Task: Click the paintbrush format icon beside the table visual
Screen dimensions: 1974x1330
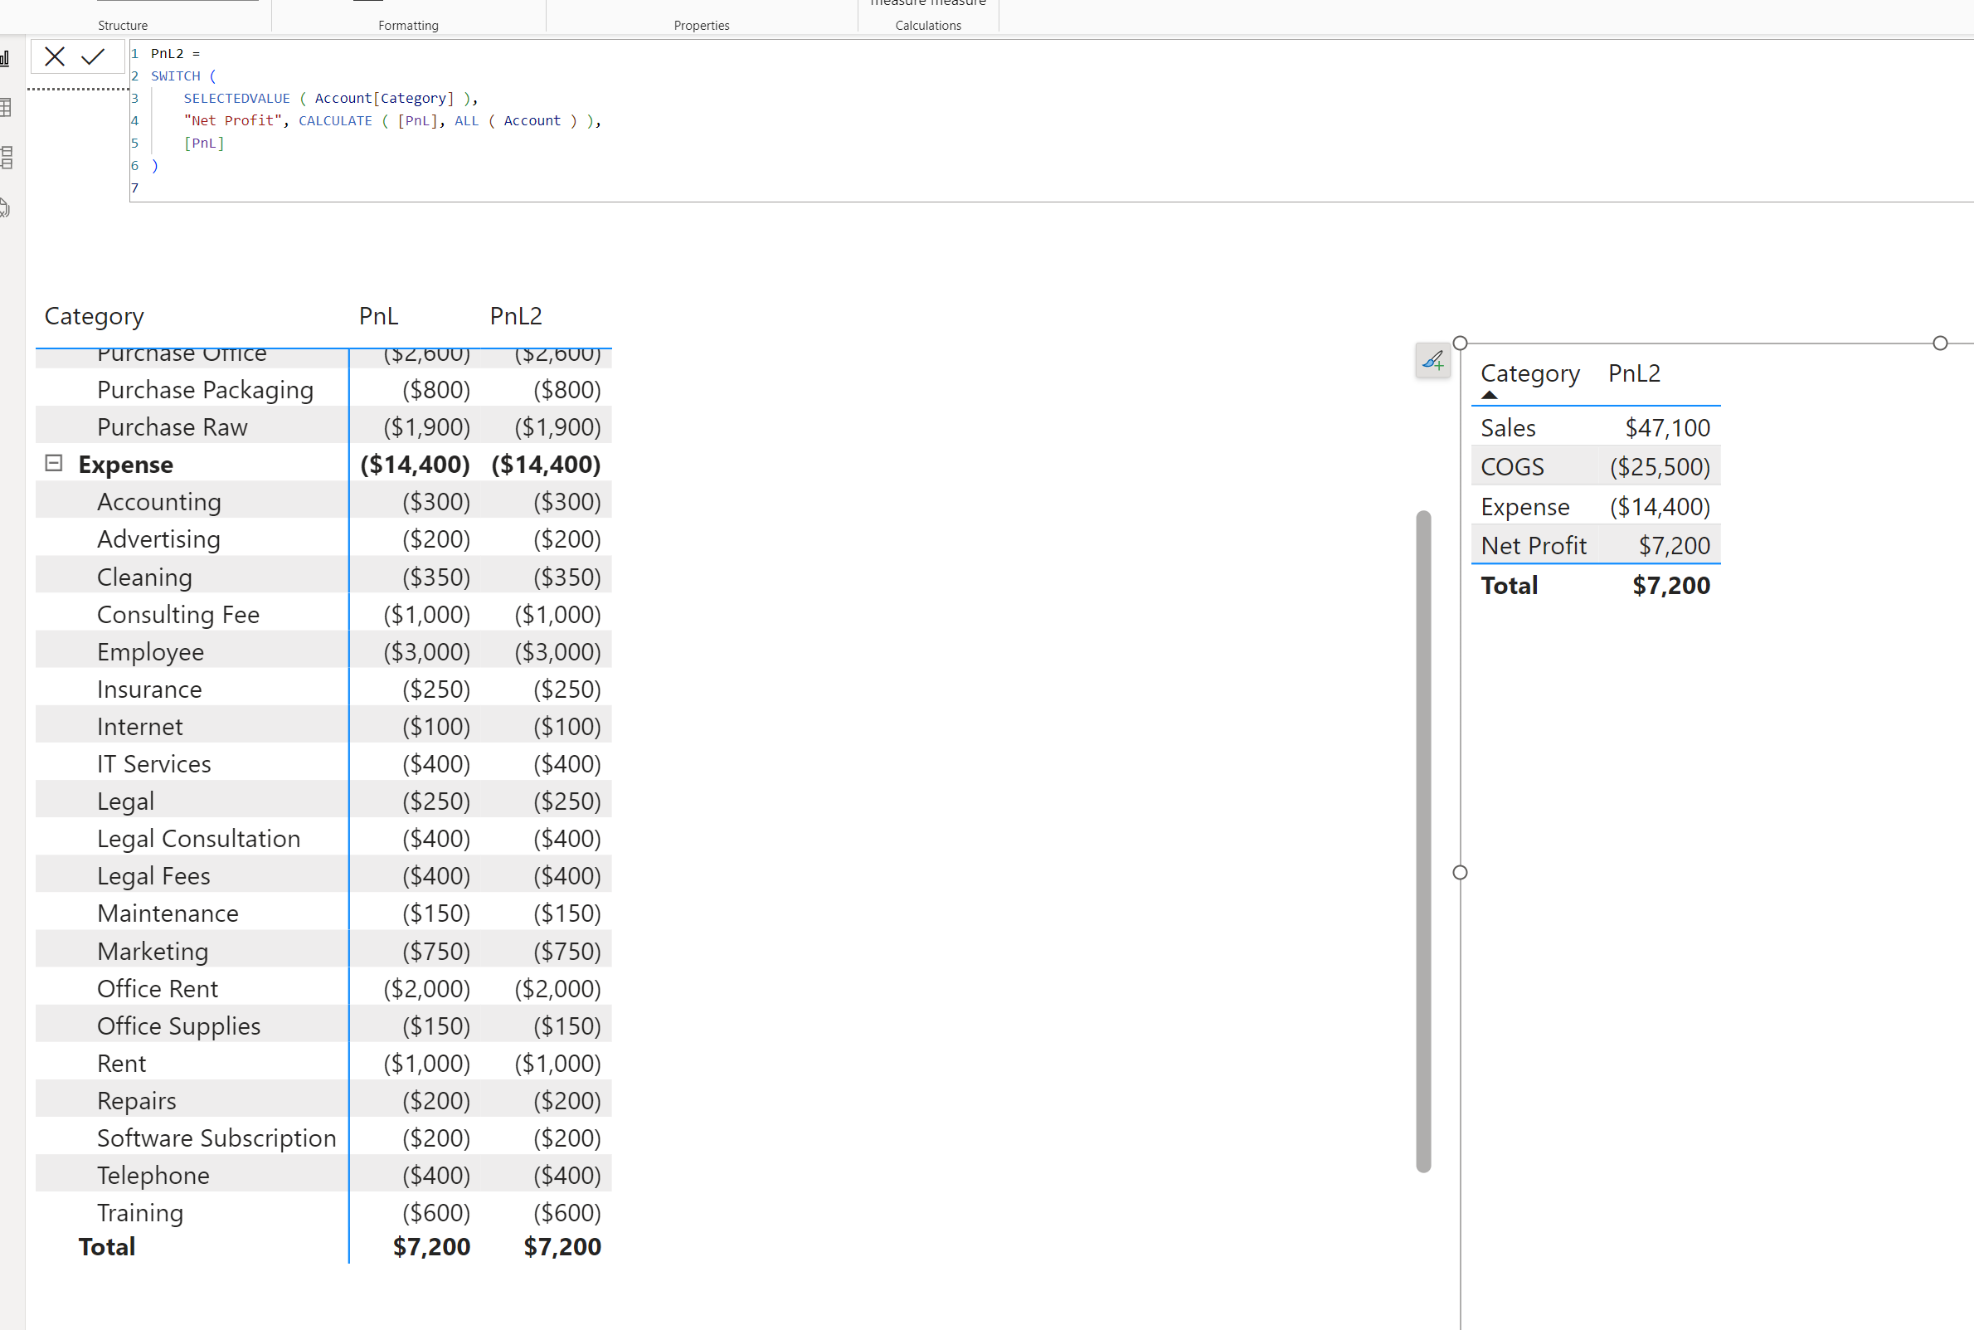Action: (x=1432, y=362)
